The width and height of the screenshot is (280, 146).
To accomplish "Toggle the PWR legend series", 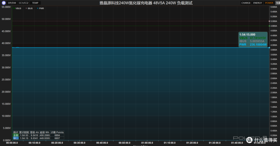I will [x=40, y=8].
